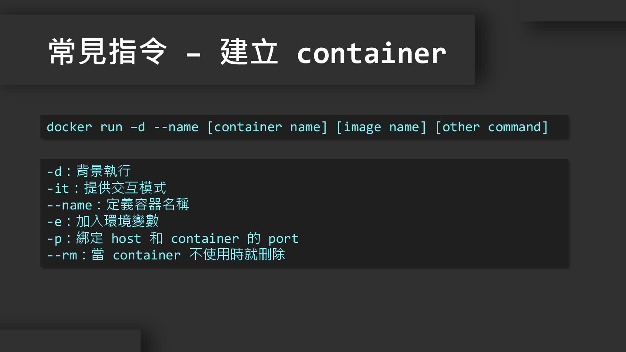Click "不使用時就刪除" in the --rm description
Viewport: 626px width, 352px height.
[x=237, y=255]
